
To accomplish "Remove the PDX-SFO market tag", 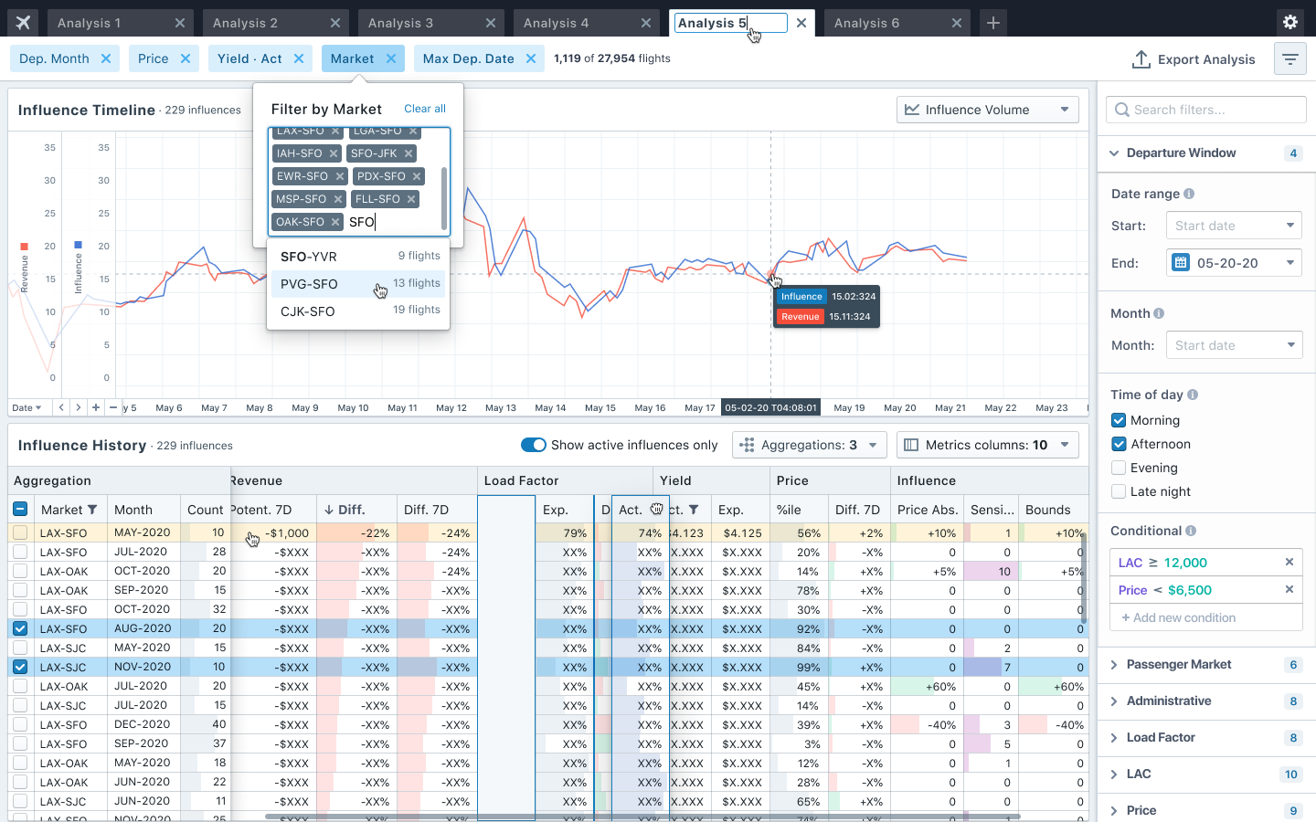I will coord(417,176).
